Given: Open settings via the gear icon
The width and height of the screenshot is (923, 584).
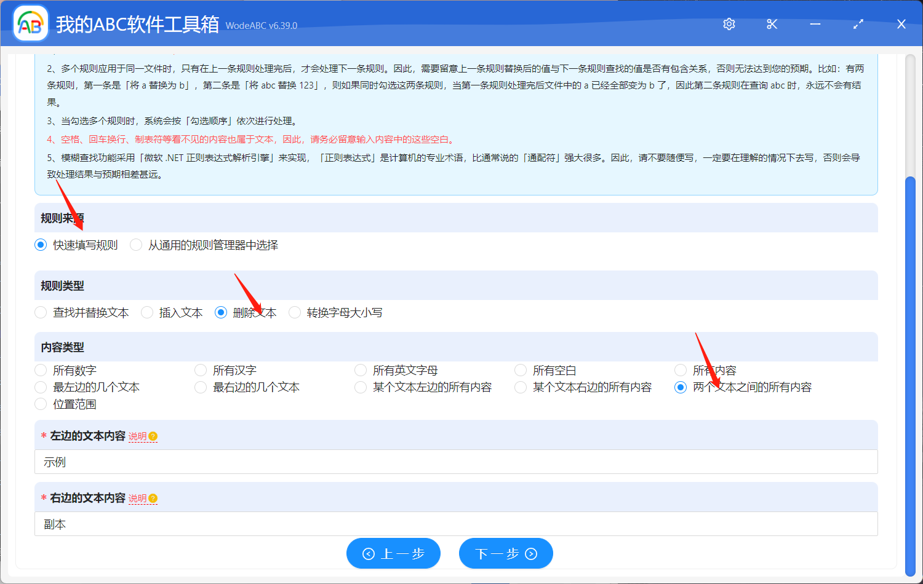Looking at the screenshot, I should pos(729,24).
